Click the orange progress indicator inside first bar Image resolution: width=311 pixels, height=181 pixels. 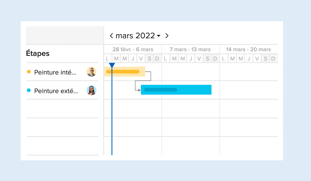point(123,72)
